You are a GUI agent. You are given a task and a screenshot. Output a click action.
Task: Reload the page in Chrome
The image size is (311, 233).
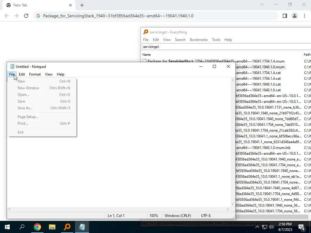click(26, 16)
